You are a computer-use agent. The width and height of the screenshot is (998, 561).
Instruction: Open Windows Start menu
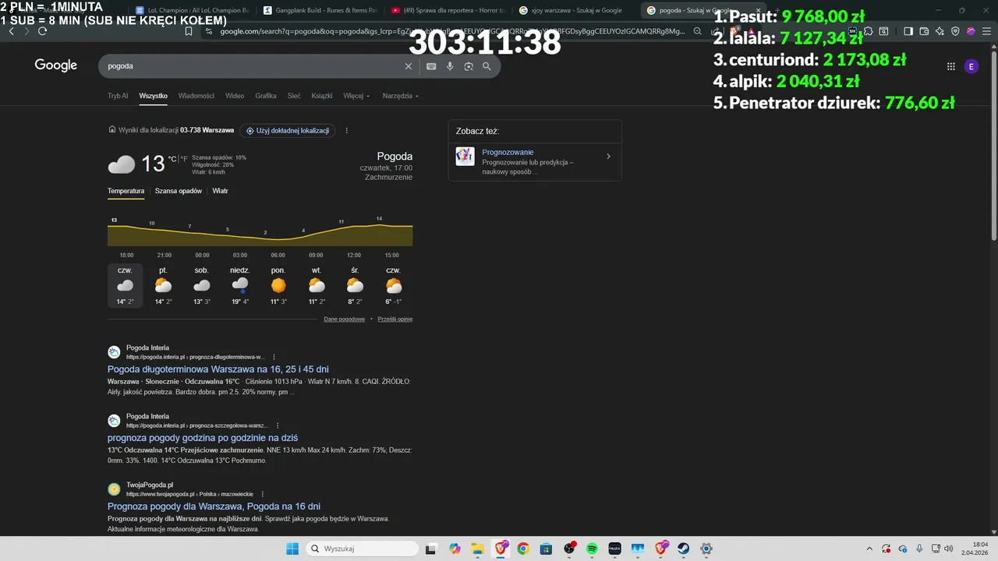(292, 549)
